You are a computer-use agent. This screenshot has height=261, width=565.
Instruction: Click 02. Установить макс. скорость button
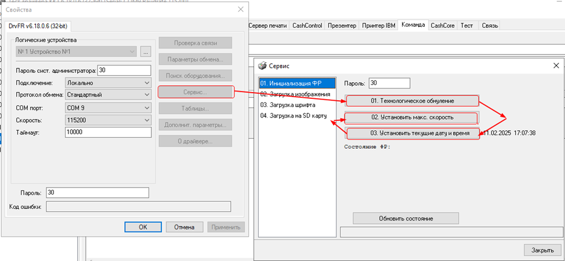(x=412, y=117)
